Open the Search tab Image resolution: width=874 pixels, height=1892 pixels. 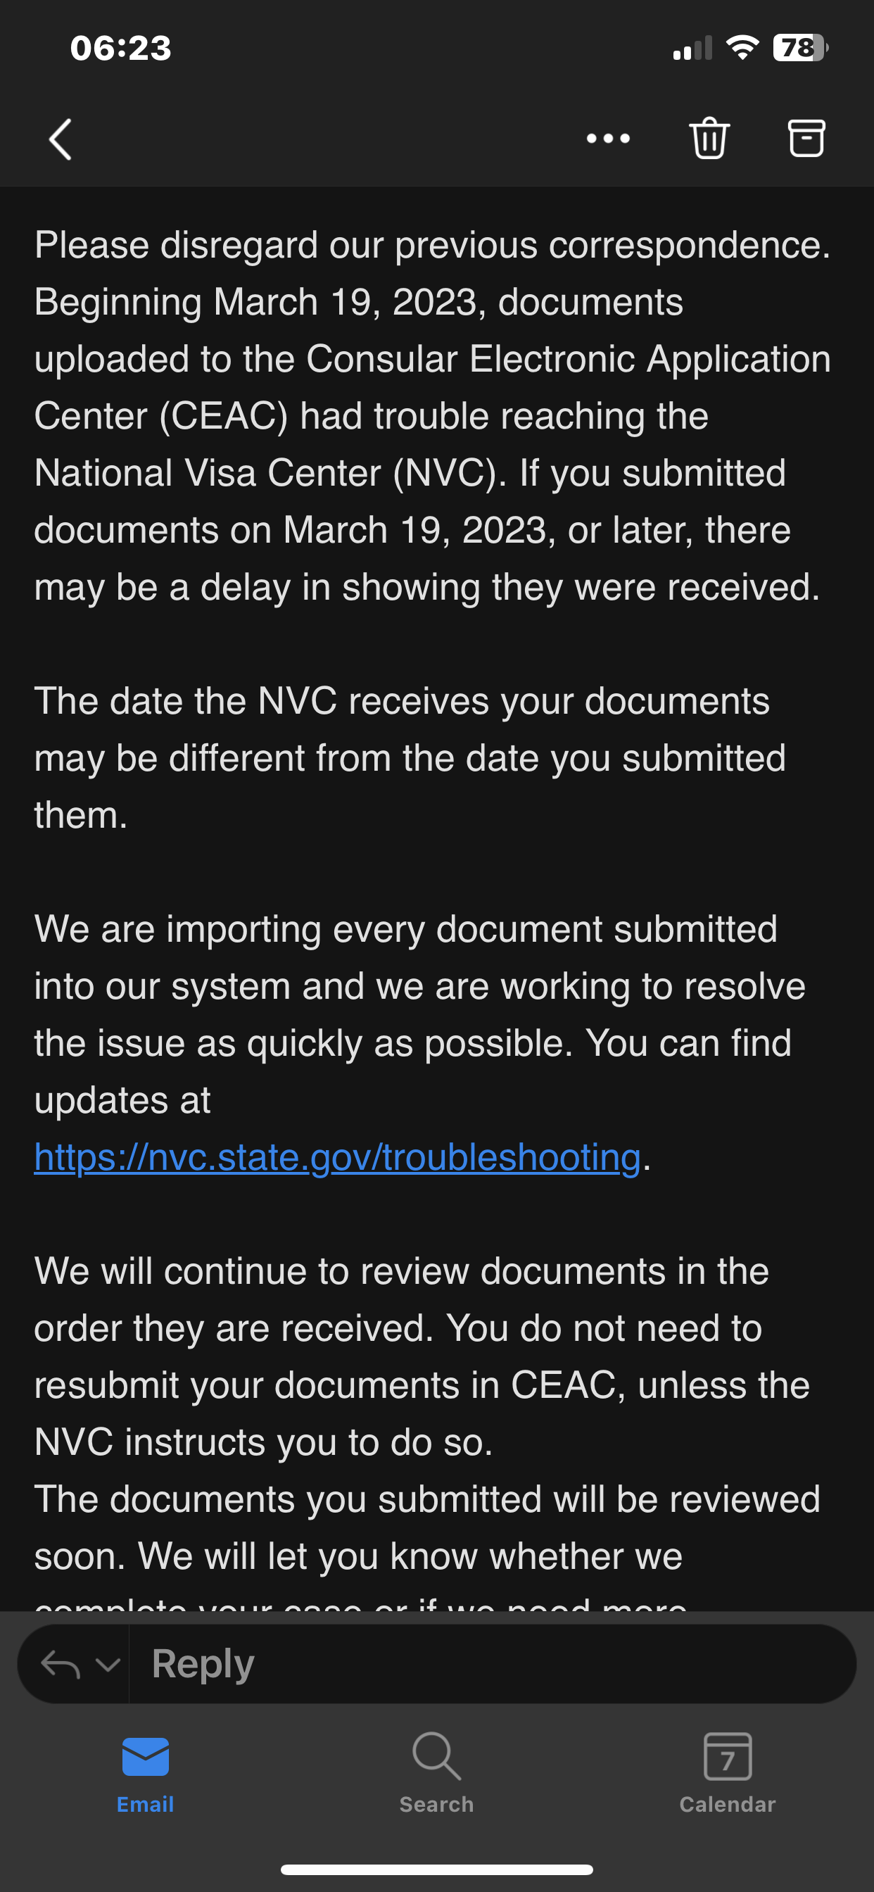coord(437,1774)
